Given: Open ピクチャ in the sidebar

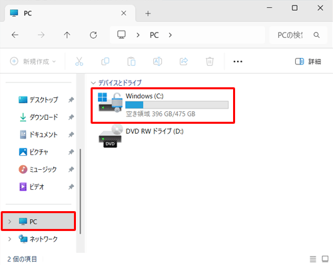Looking at the screenshot, I should [33, 152].
